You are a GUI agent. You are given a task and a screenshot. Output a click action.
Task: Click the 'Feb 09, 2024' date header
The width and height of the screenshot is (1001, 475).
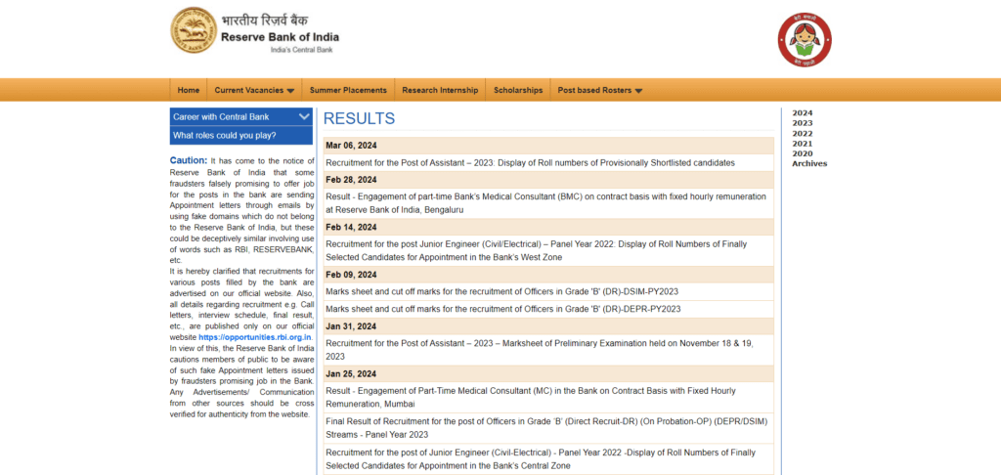[x=548, y=275]
